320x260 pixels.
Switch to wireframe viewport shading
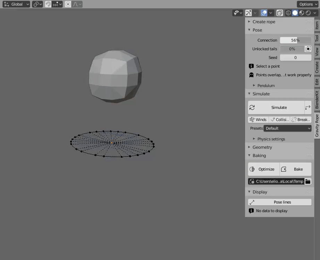pos(288,13)
